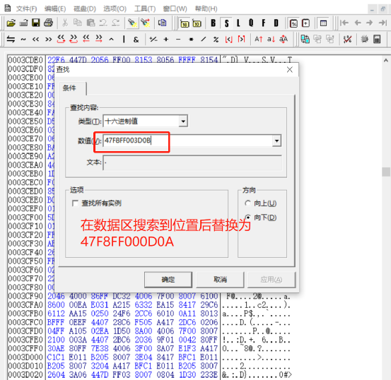Click the shift right operation icon
This screenshot has height=380, width=391.
48,39
